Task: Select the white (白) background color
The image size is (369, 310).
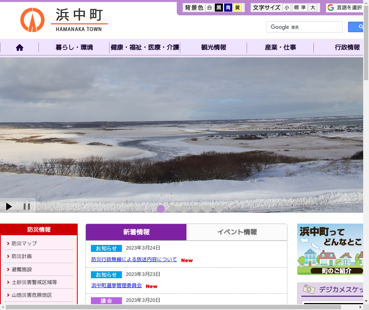Action: [209, 8]
